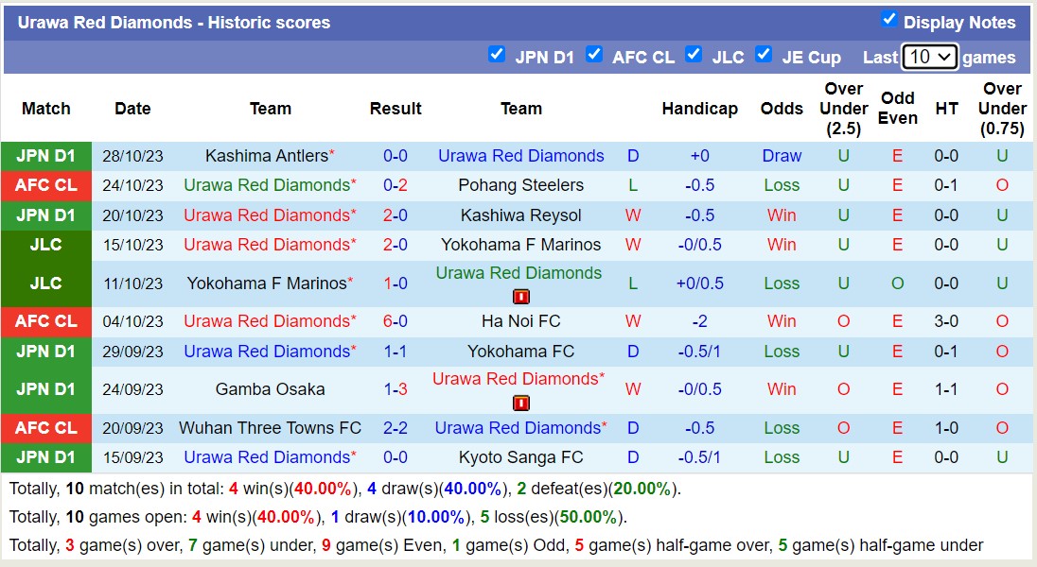
Task: Click the AFC CL badge for the Ha Noi FC match
Action: pyautogui.click(x=45, y=321)
